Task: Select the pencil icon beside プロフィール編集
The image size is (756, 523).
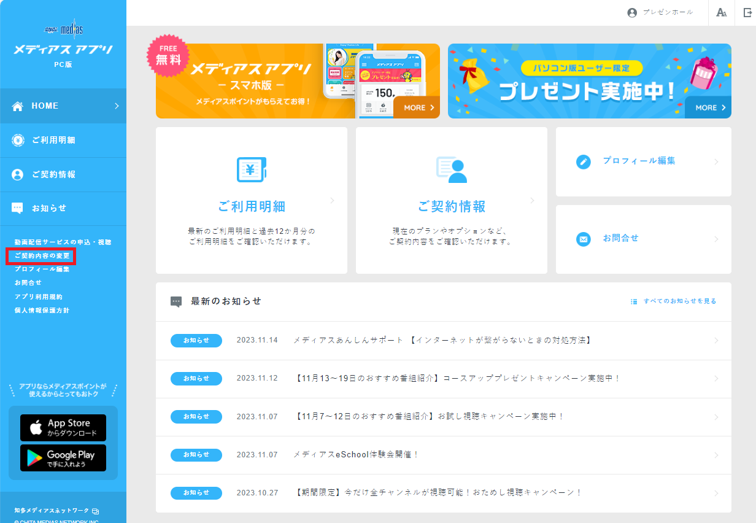Action: coord(583,161)
